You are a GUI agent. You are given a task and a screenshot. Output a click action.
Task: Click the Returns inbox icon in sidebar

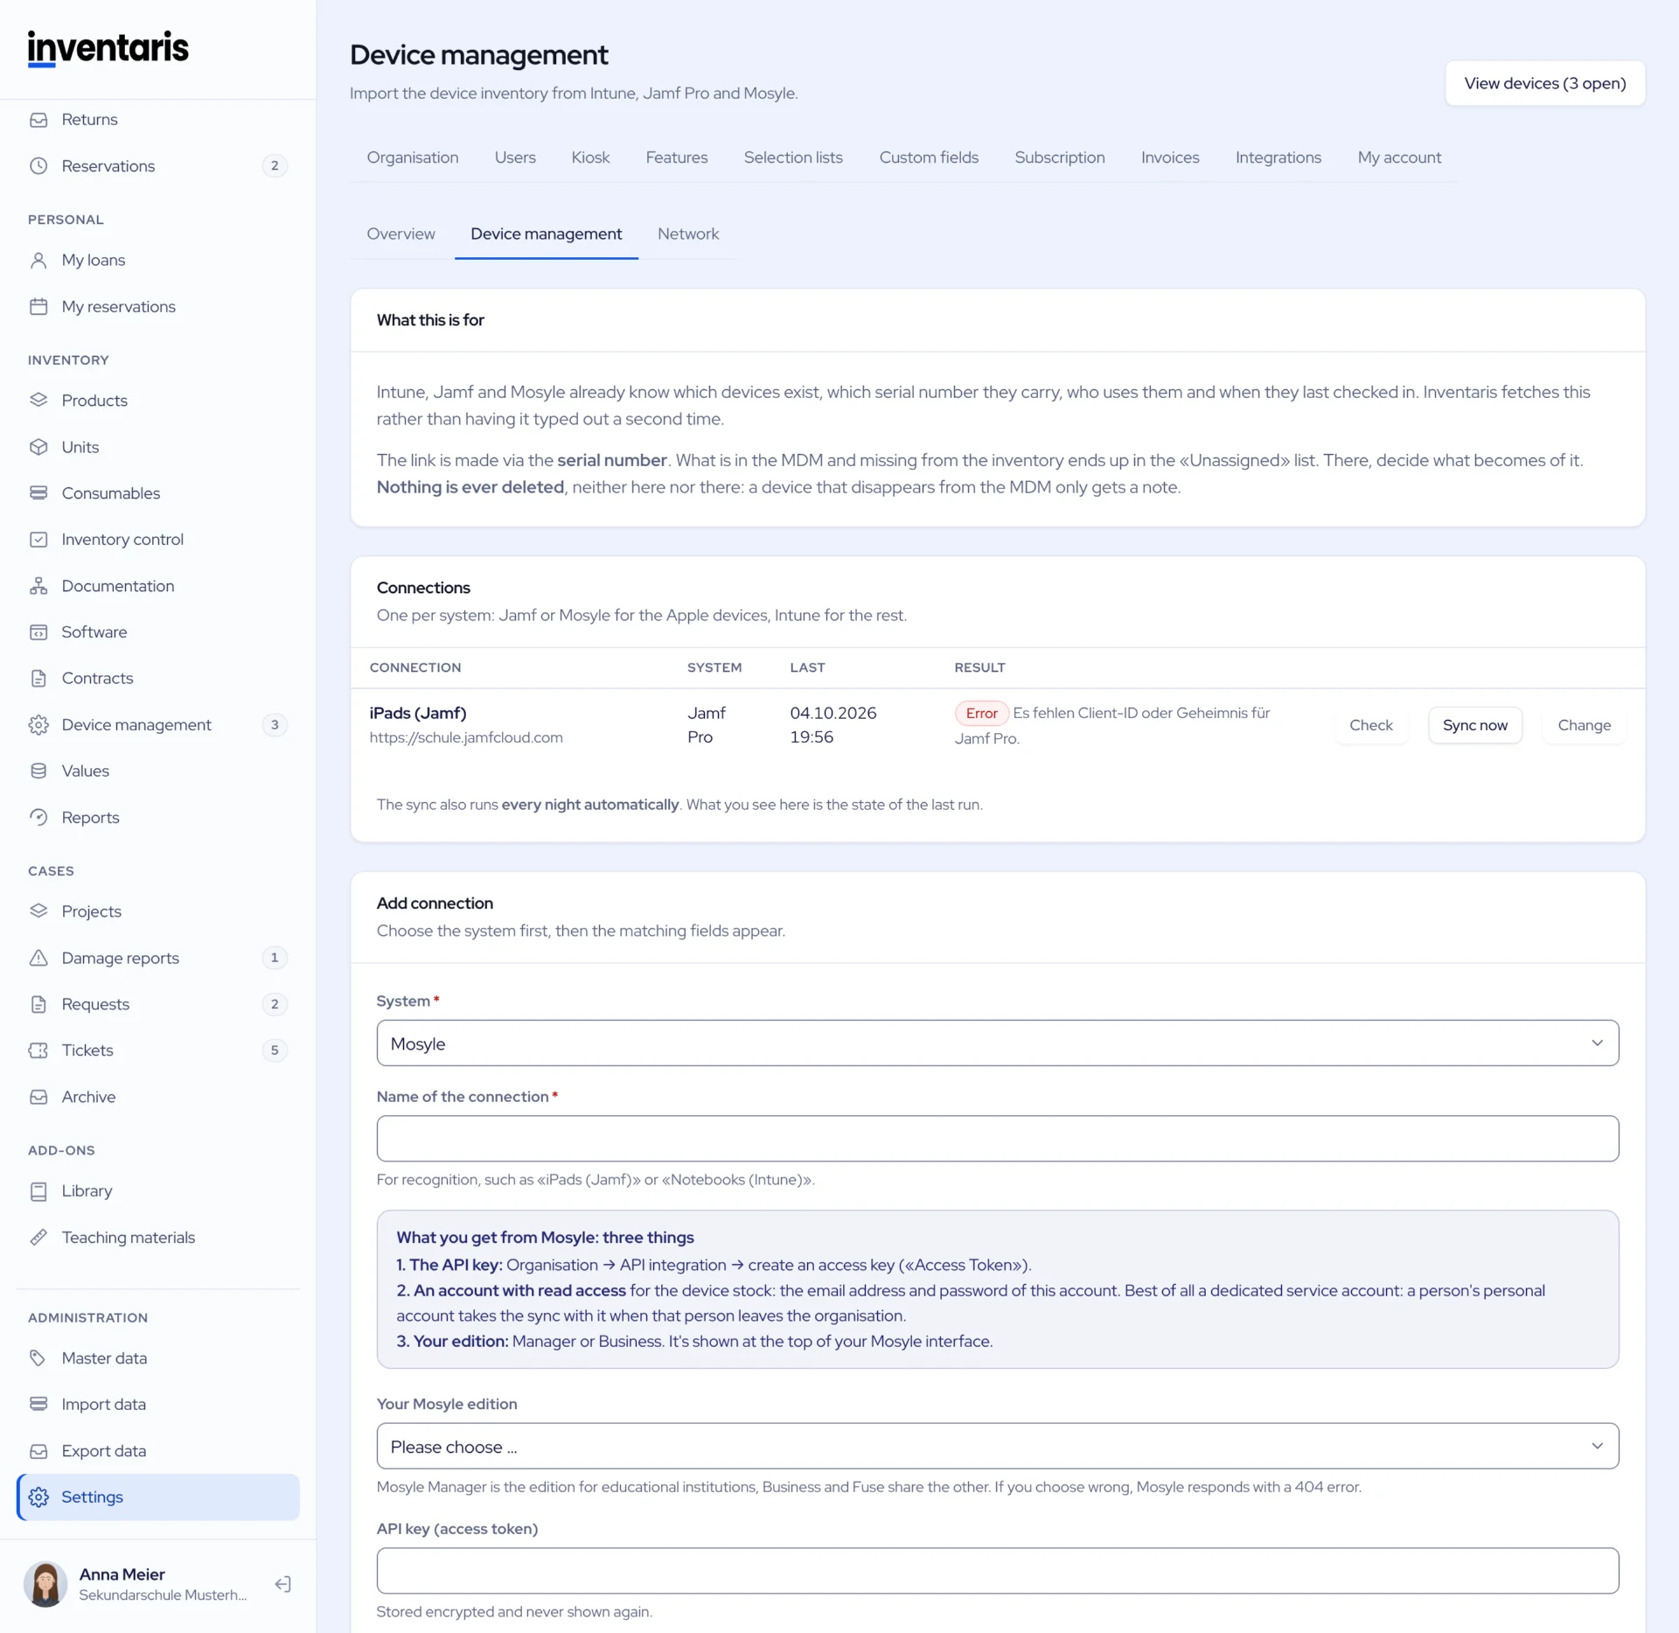point(38,120)
